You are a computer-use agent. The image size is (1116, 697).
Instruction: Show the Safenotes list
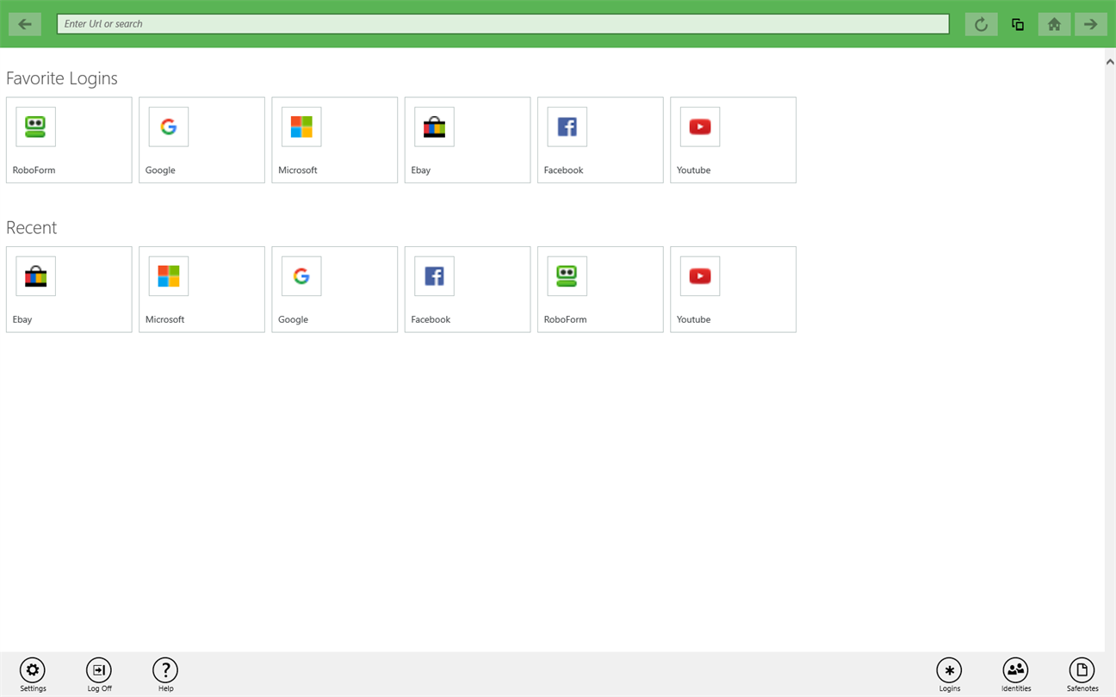(1082, 675)
